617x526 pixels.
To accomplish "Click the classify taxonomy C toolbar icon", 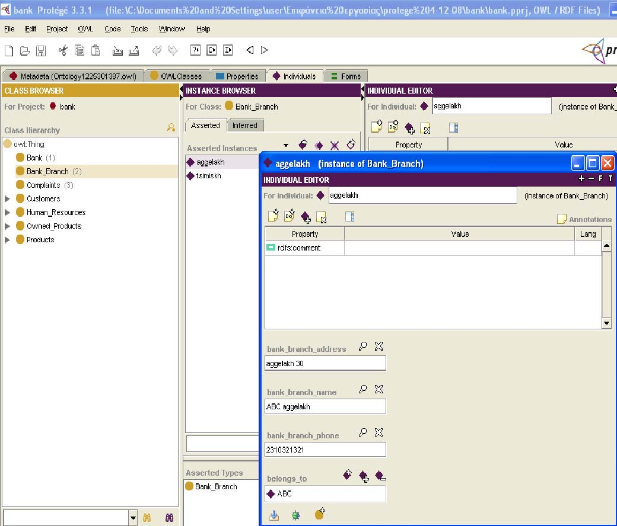I will [212, 50].
